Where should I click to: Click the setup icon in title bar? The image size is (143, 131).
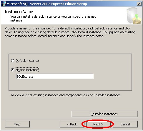(x=4, y=4)
